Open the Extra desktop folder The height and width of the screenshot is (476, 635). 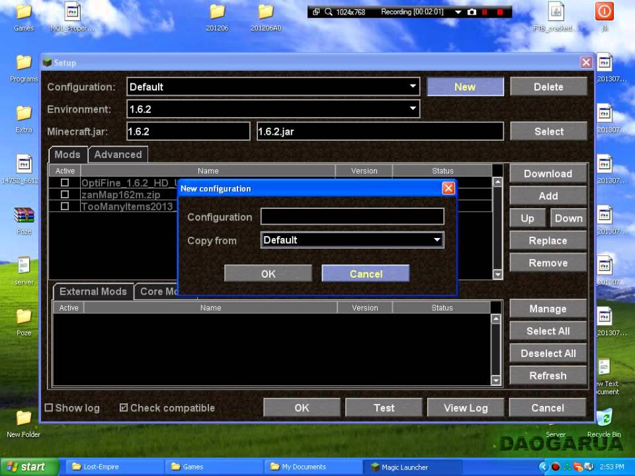[24, 113]
